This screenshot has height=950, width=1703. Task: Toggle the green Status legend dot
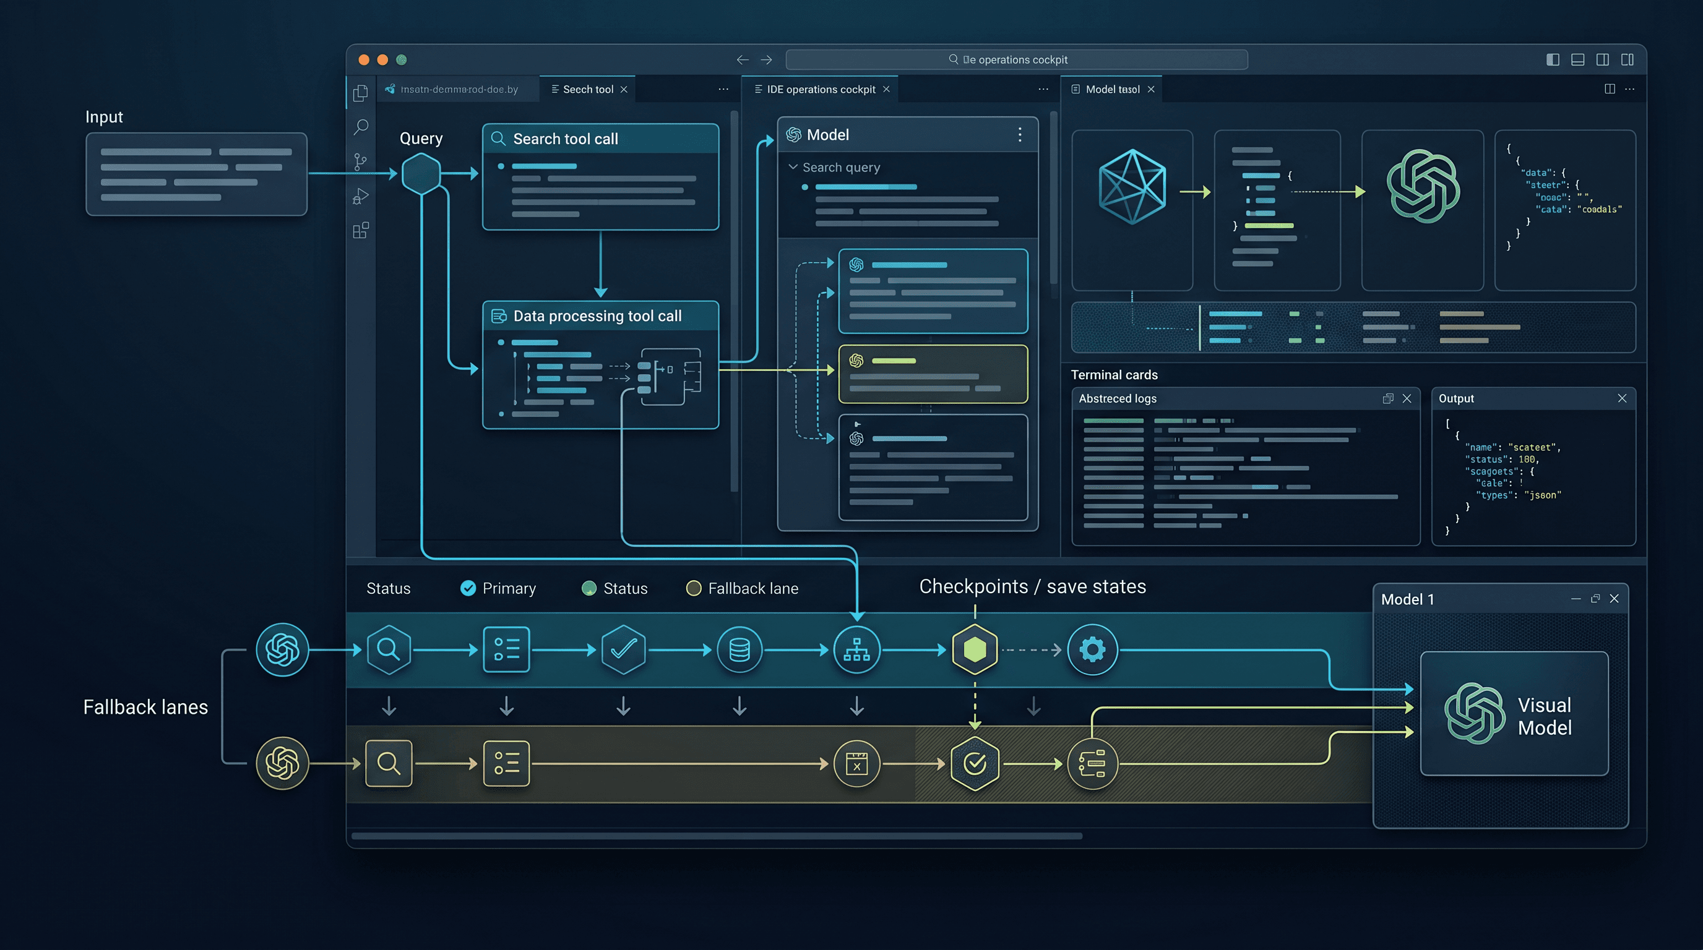589,588
